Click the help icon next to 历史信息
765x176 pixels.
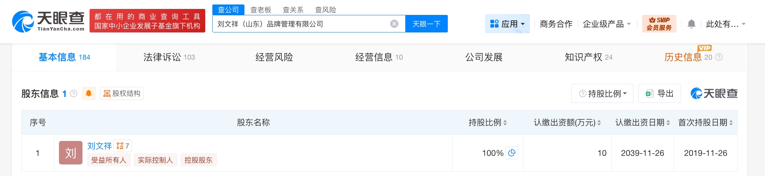(x=719, y=57)
